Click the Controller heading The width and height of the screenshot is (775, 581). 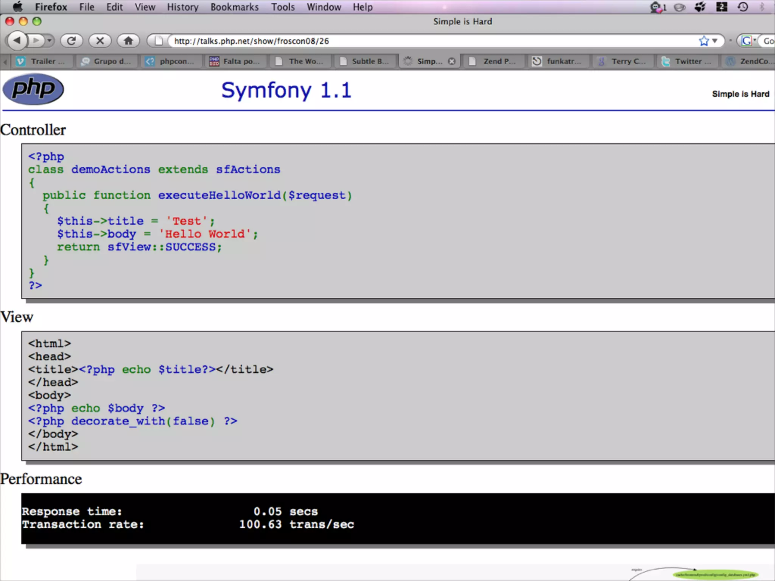(33, 130)
